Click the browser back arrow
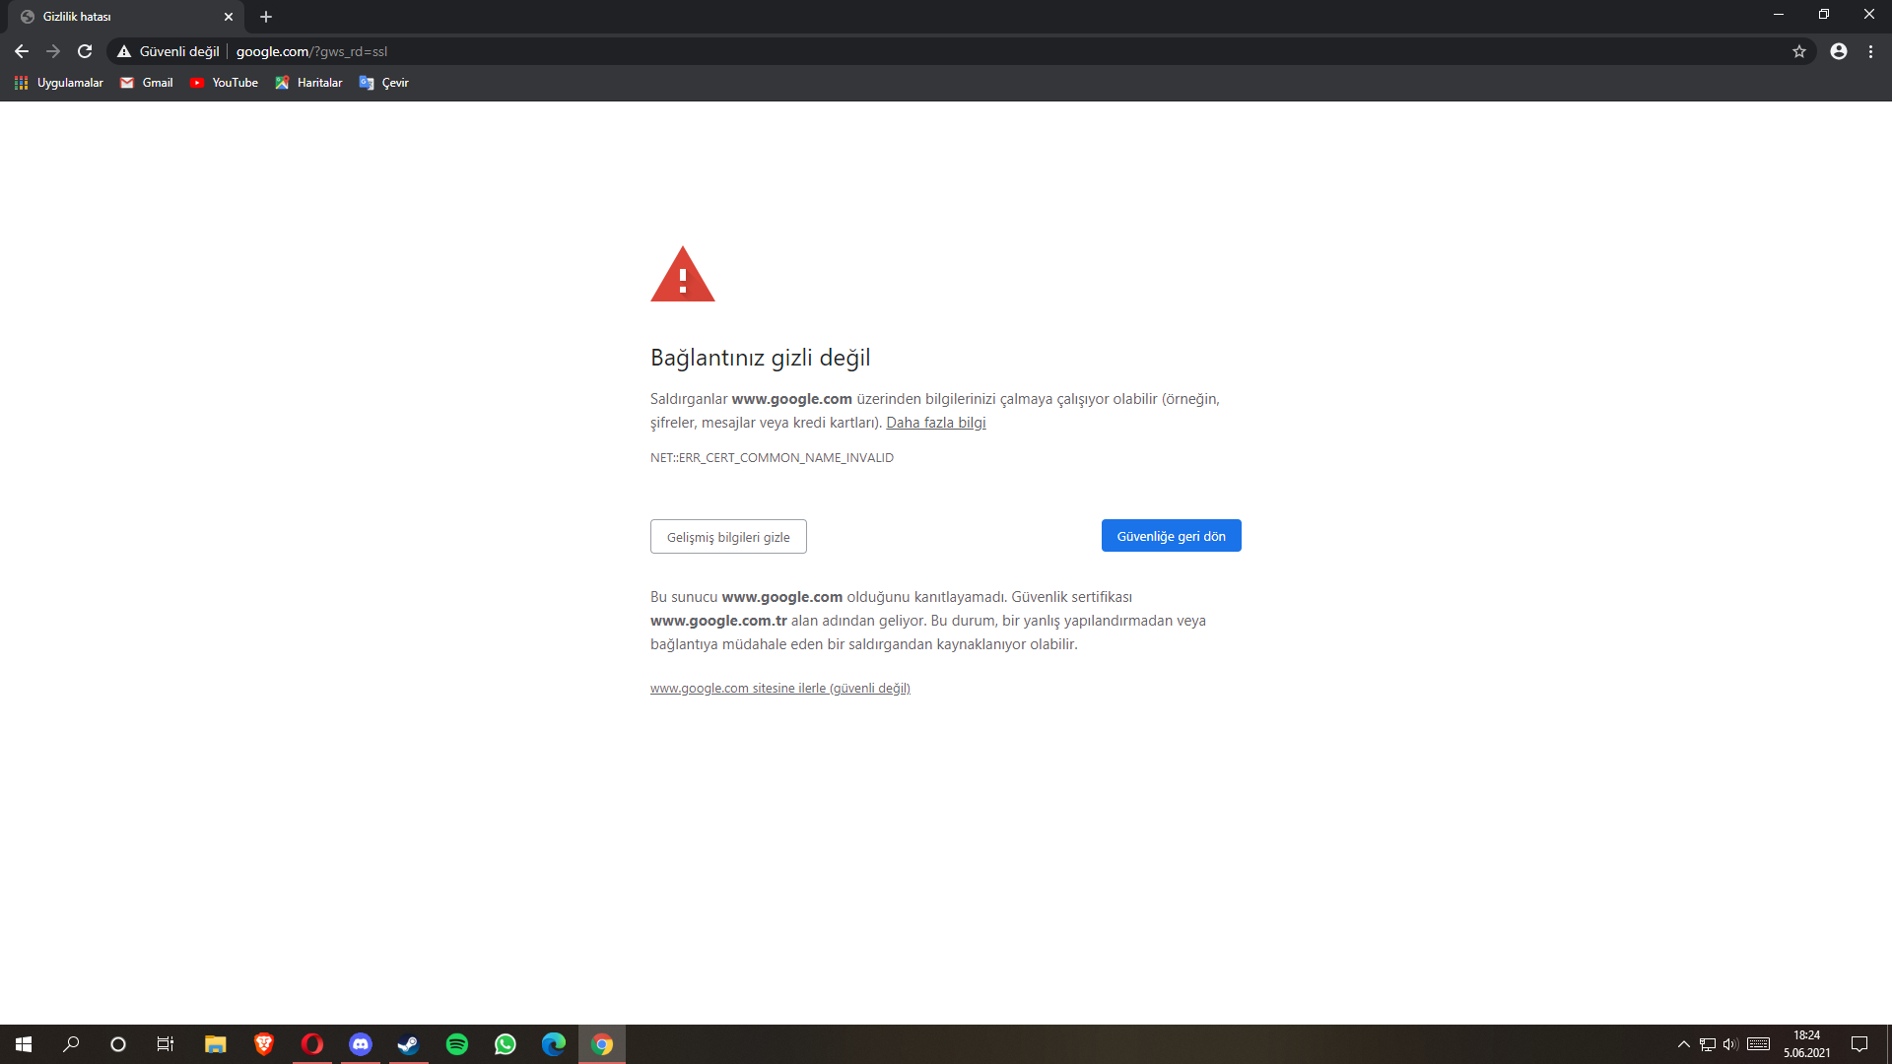The width and height of the screenshot is (1892, 1064). pyautogui.click(x=22, y=51)
